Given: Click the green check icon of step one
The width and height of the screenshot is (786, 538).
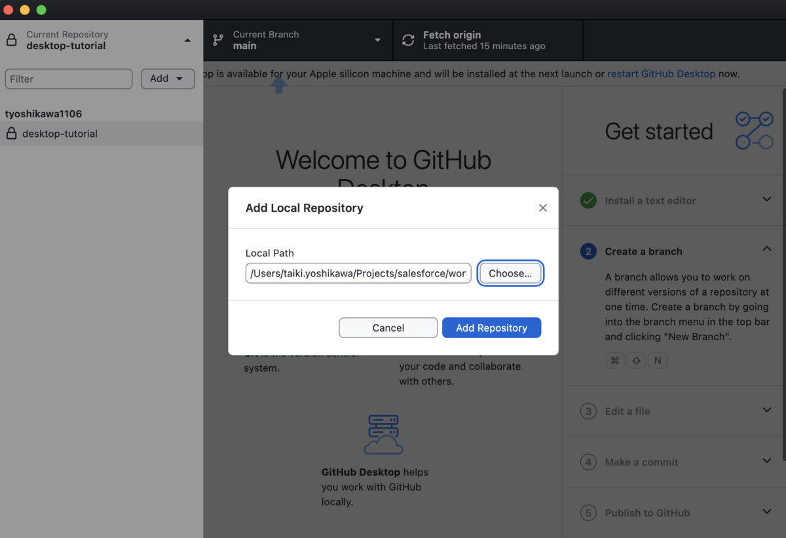Looking at the screenshot, I should (x=588, y=201).
